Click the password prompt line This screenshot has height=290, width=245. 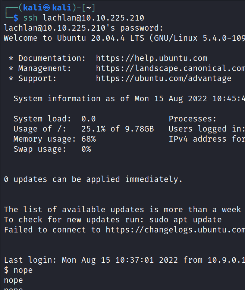pos(84,28)
